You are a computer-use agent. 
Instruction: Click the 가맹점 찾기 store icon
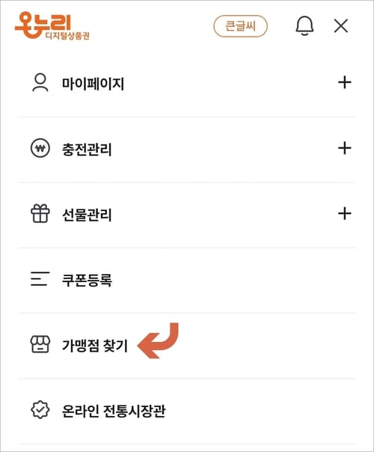(x=40, y=344)
